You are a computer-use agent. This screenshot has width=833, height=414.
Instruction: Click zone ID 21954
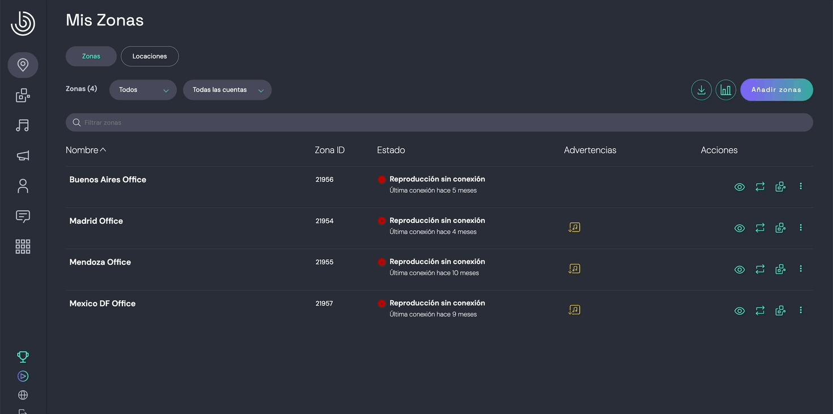point(325,221)
